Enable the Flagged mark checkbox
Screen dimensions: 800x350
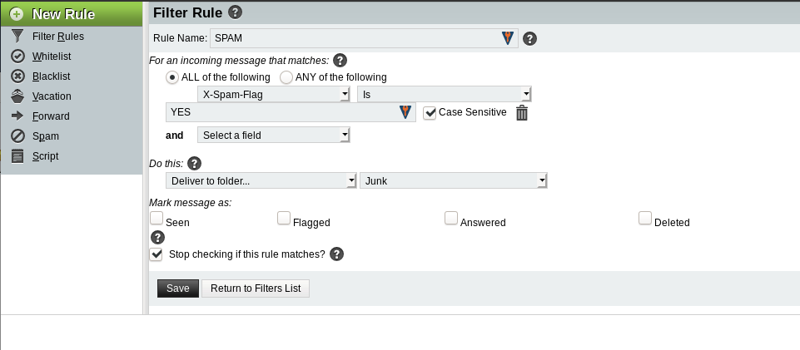(x=284, y=218)
